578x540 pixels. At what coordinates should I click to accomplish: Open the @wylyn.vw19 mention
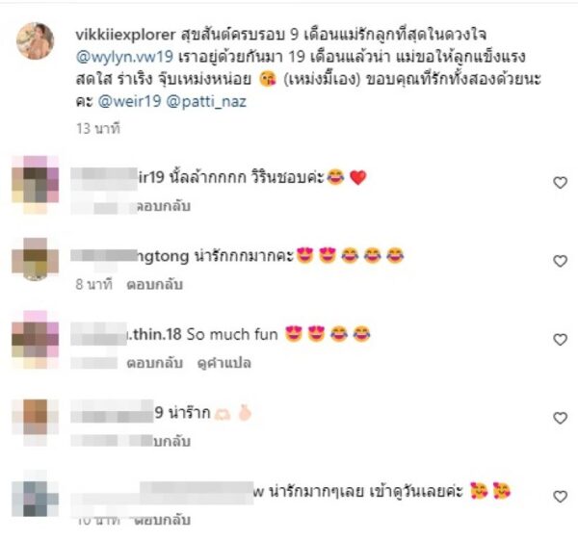point(124,57)
